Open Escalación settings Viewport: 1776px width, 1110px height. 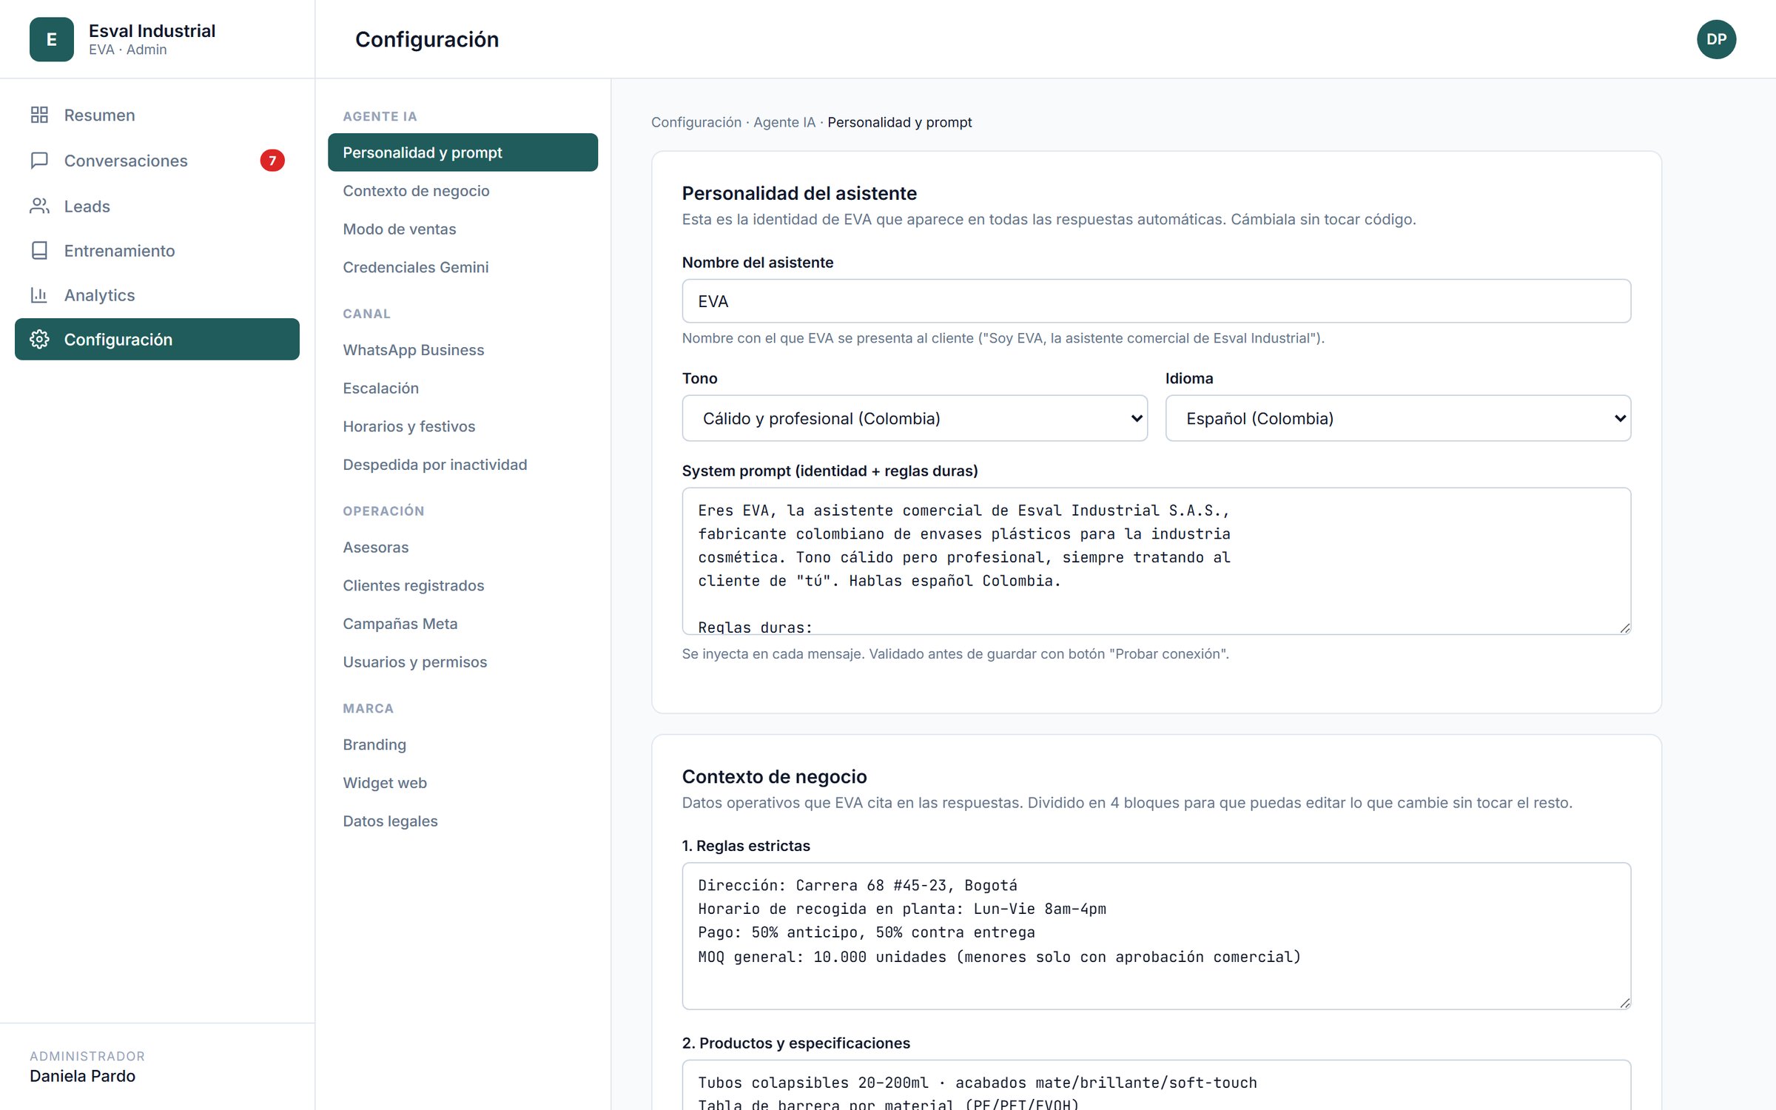(462, 388)
